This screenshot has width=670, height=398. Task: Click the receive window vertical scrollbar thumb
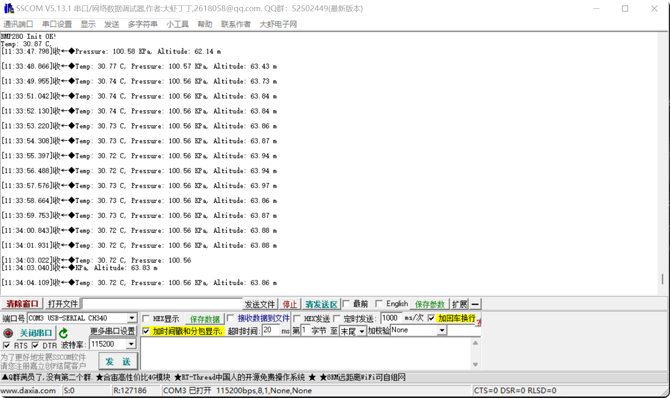tap(663, 279)
